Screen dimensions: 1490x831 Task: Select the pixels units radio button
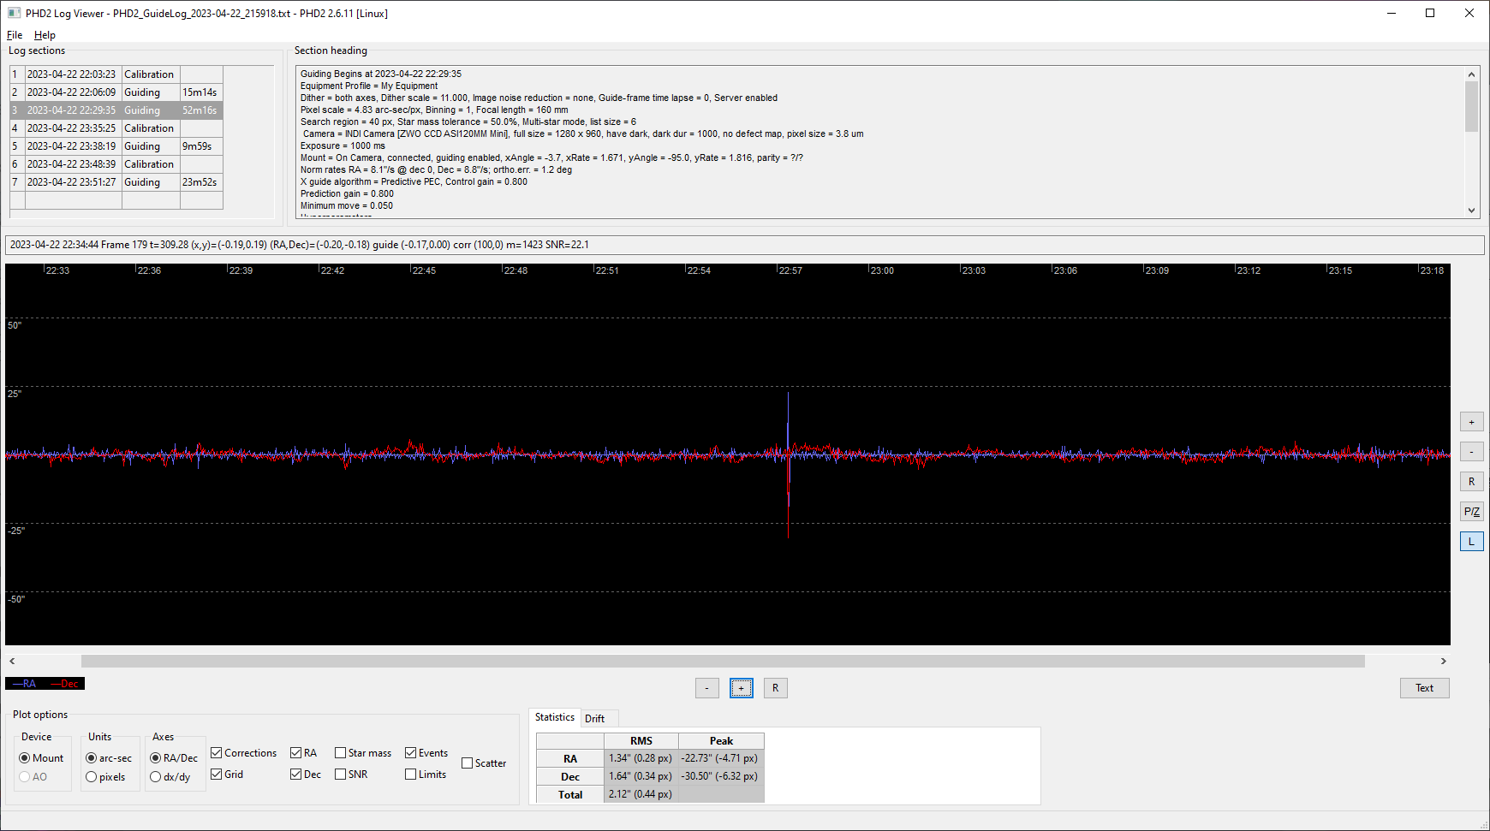pyautogui.click(x=92, y=777)
